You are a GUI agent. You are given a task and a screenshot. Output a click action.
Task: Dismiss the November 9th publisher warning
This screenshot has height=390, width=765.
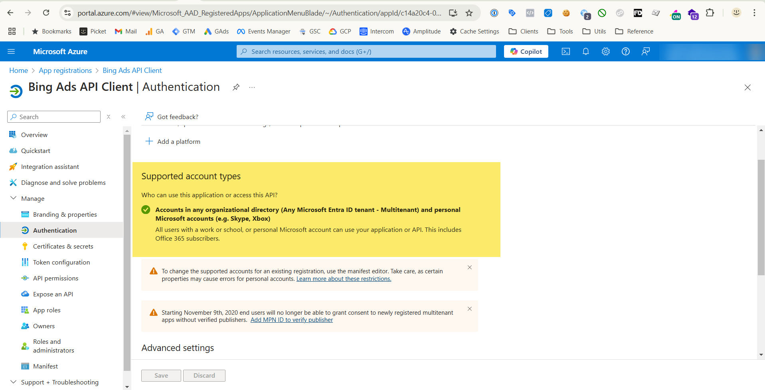tap(470, 309)
